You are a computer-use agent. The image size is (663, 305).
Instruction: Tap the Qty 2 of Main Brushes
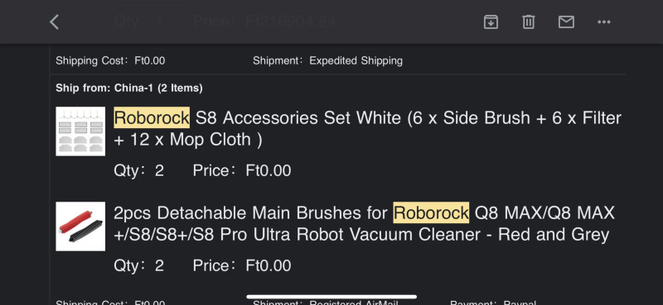point(138,266)
